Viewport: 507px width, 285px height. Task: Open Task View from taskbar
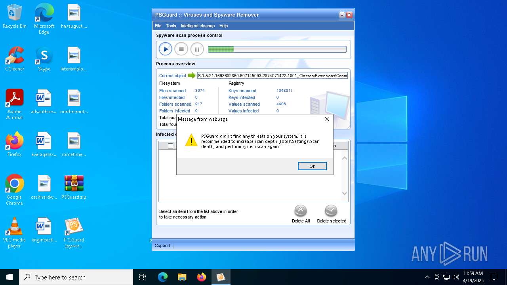143,277
